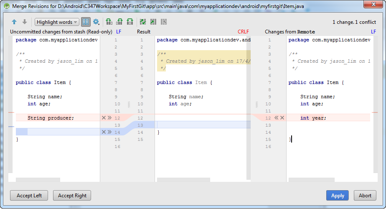Compare left and middle panels icon
This screenshot has height=209, width=386.
tap(109, 22)
